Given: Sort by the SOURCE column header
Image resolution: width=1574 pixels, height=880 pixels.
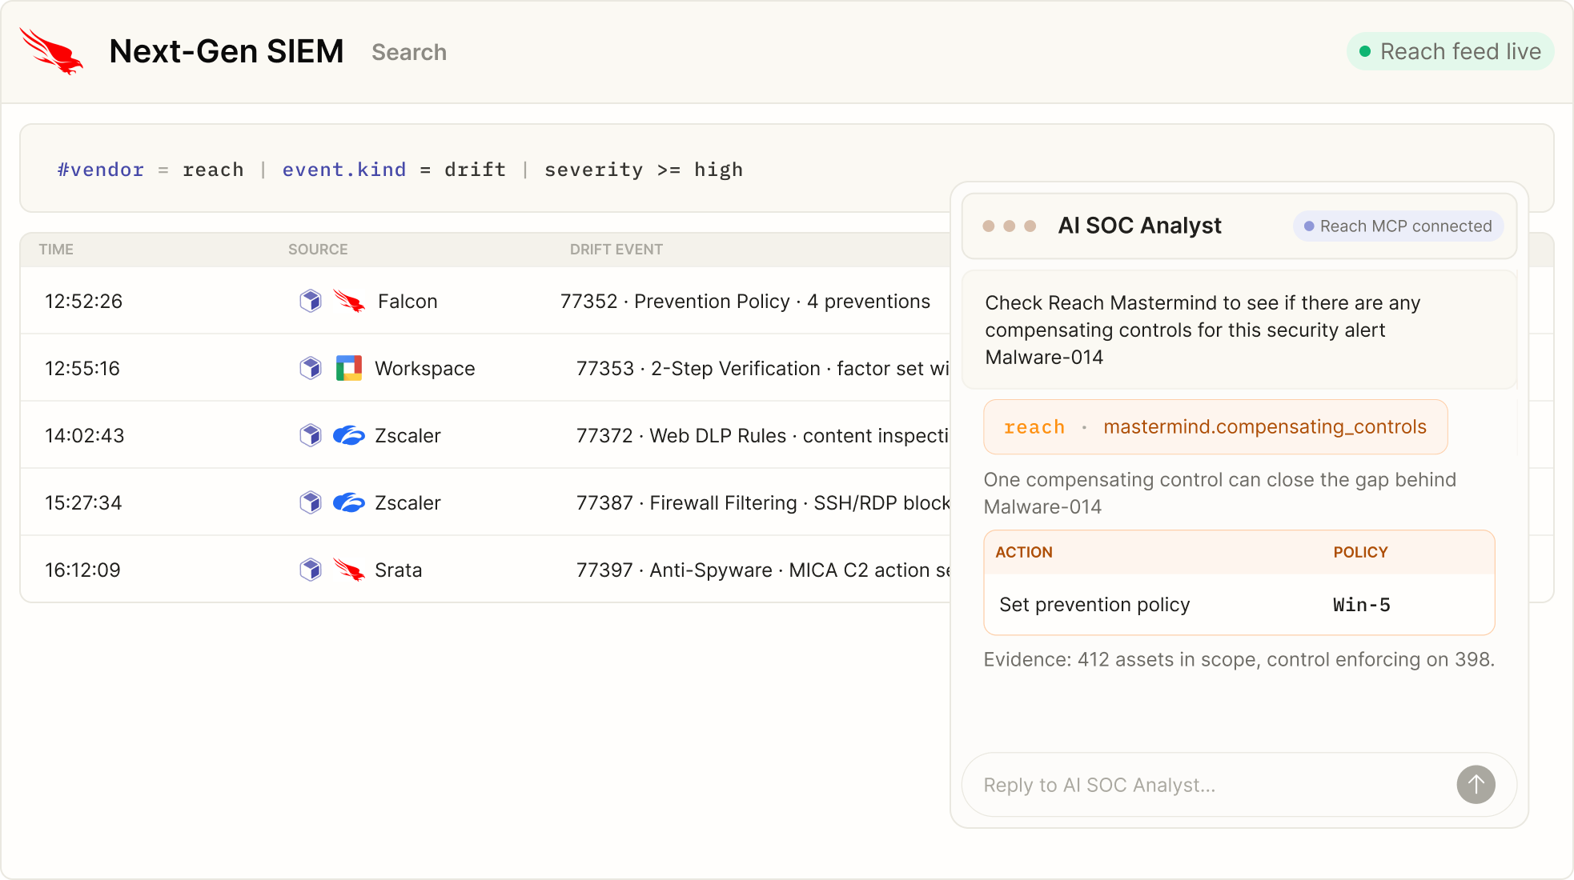Looking at the screenshot, I should (318, 250).
